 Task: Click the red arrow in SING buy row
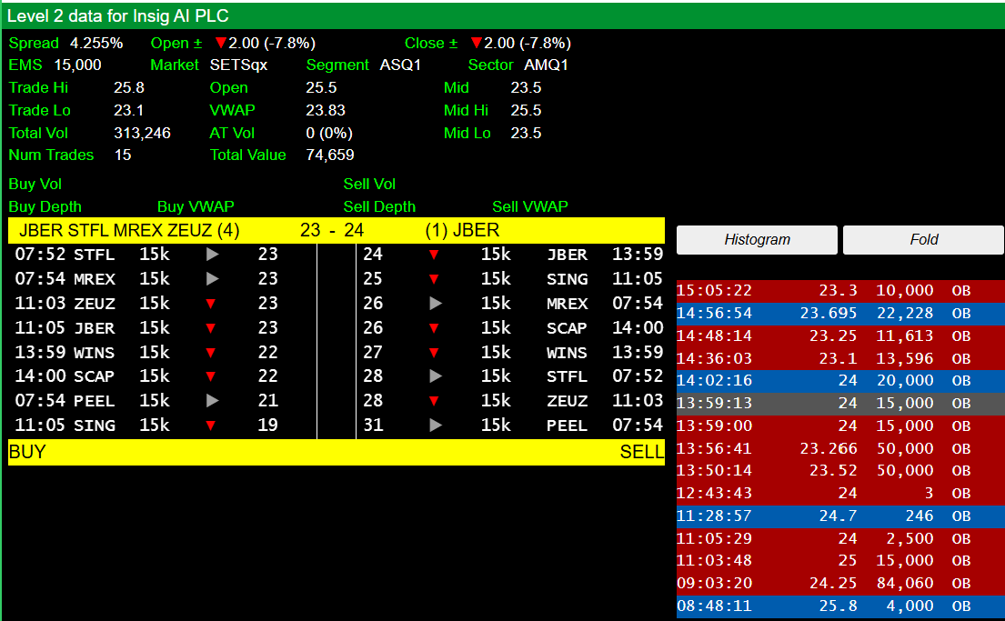[x=211, y=425]
